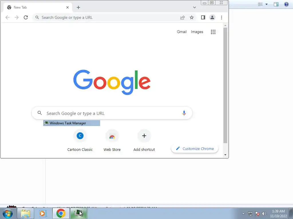Image resolution: width=293 pixels, height=219 pixels.
Task: Show hidden system tray icons
Action: point(243,214)
